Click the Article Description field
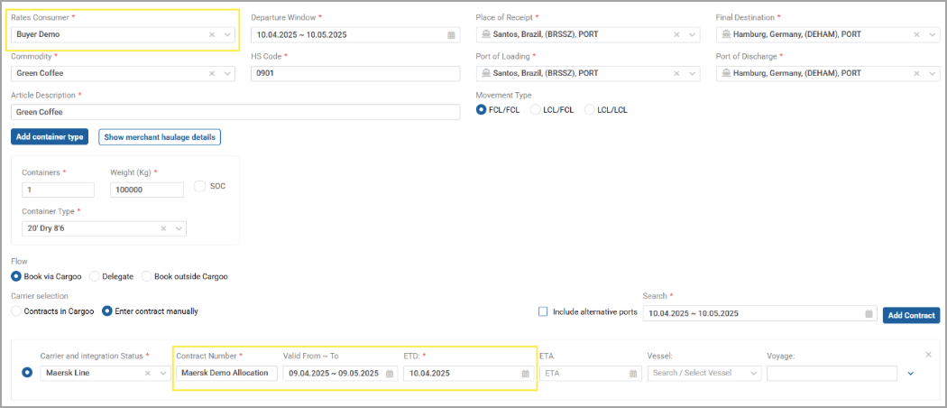This screenshot has width=947, height=408. (235, 112)
